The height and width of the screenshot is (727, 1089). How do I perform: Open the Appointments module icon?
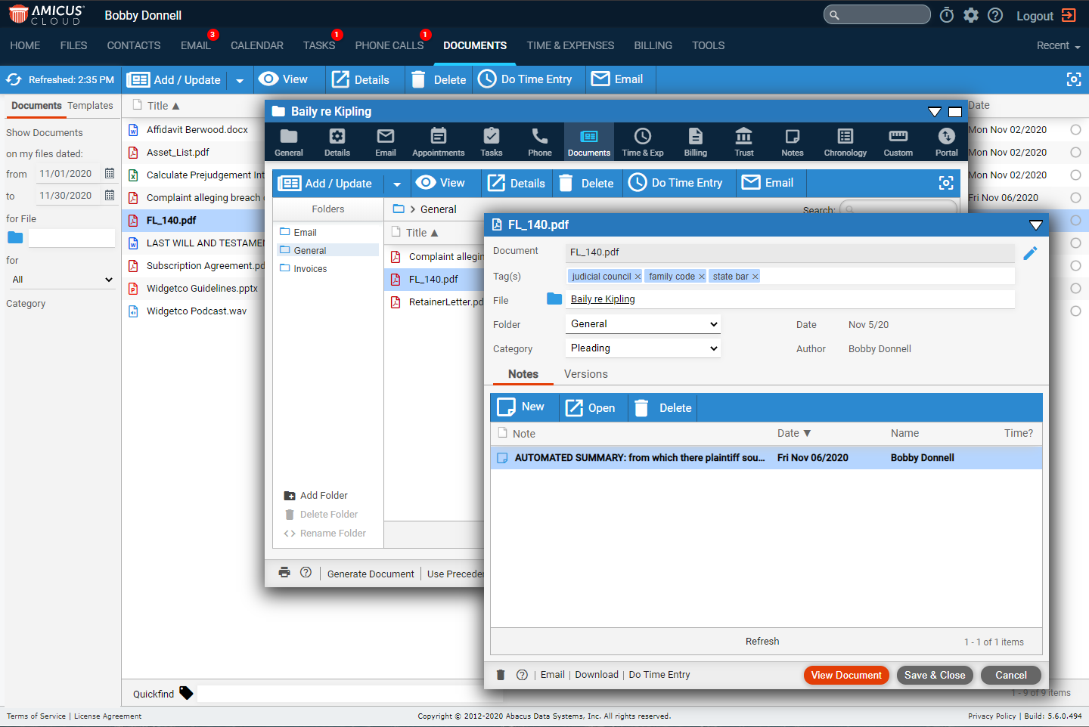pos(439,142)
